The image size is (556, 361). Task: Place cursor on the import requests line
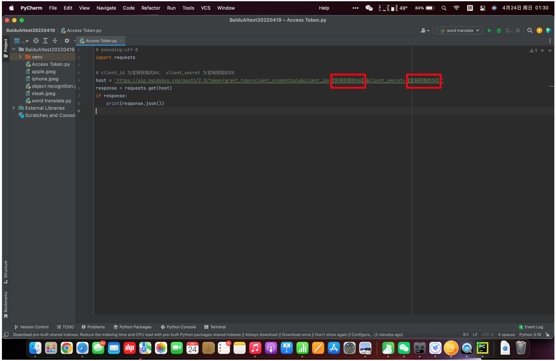[x=115, y=57]
